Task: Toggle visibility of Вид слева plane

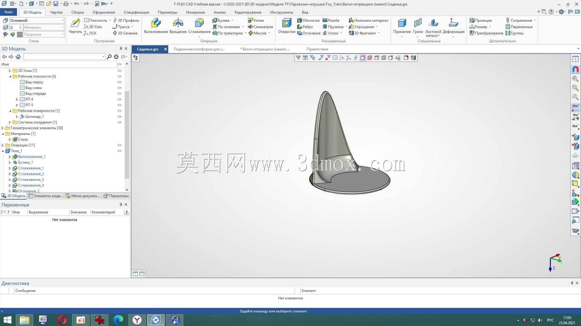Action: coord(120,88)
